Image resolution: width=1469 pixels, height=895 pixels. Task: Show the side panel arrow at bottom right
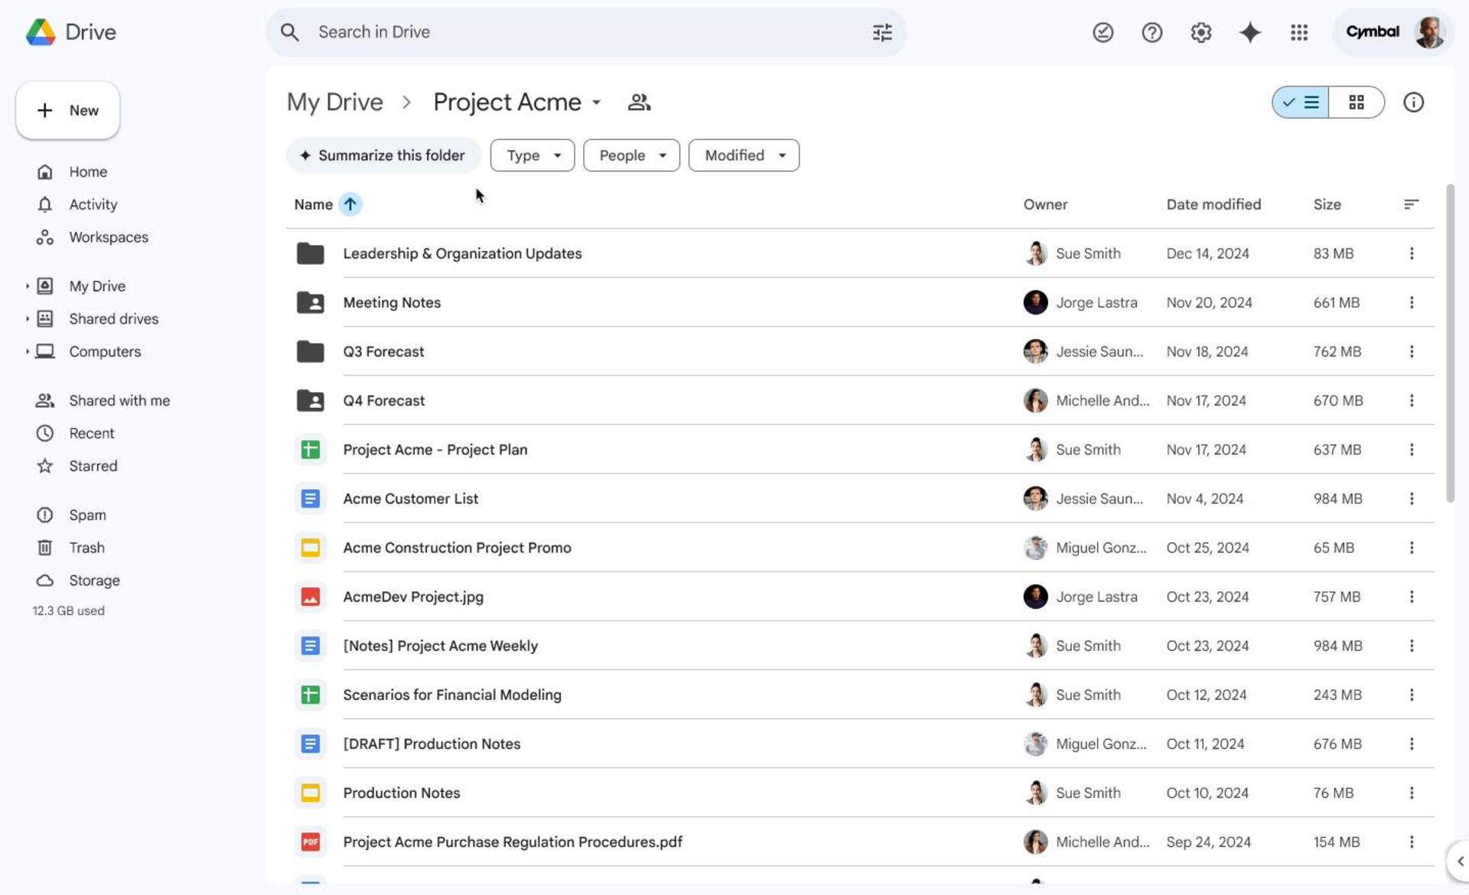pyautogui.click(x=1459, y=861)
